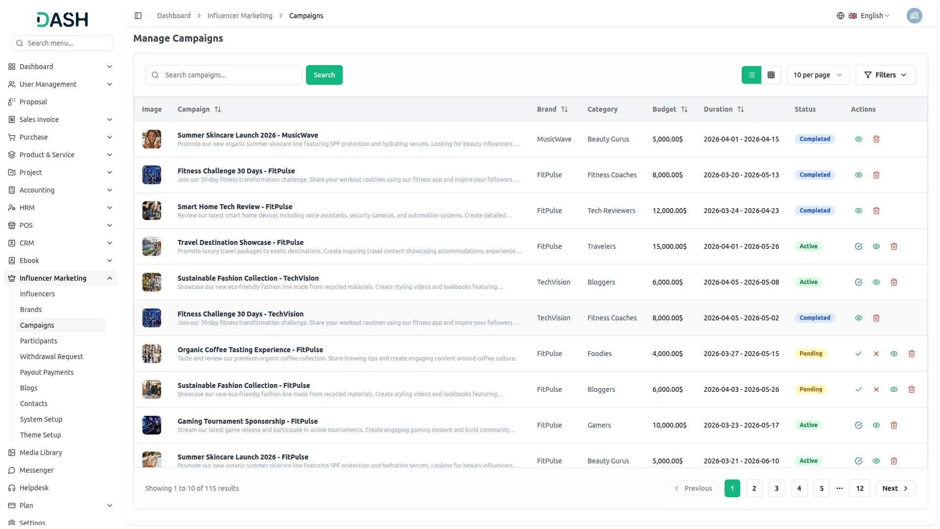Switch to grid view layout

coord(771,75)
